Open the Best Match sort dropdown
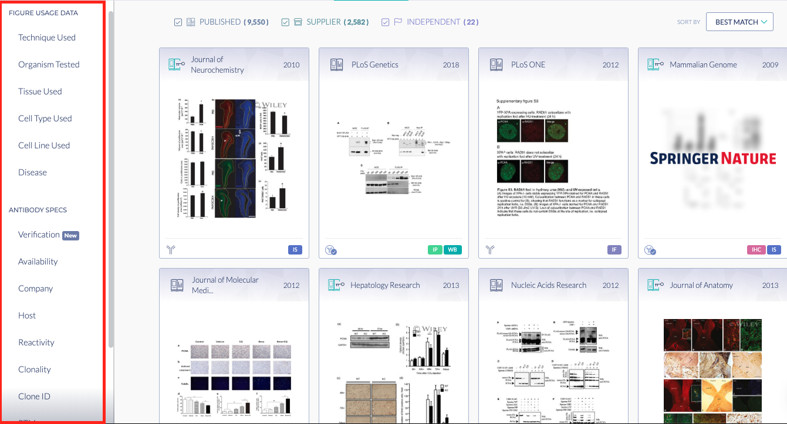 pyautogui.click(x=739, y=22)
